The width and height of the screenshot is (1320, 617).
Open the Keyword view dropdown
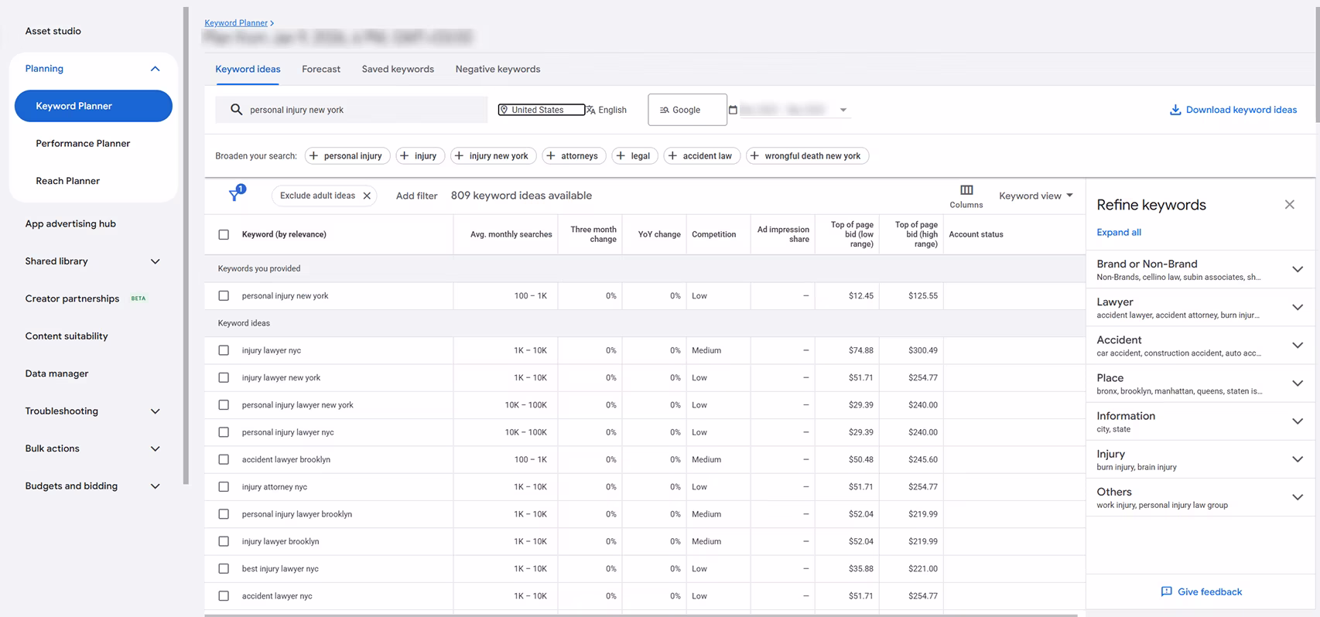[x=1035, y=196]
